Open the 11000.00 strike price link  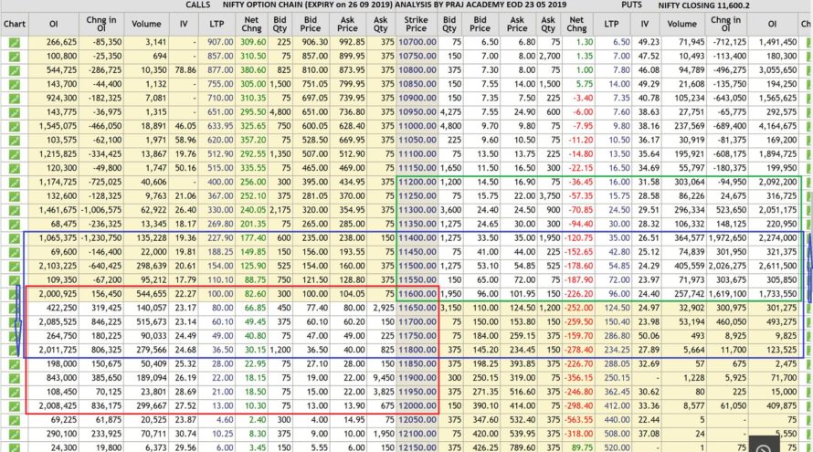point(417,126)
